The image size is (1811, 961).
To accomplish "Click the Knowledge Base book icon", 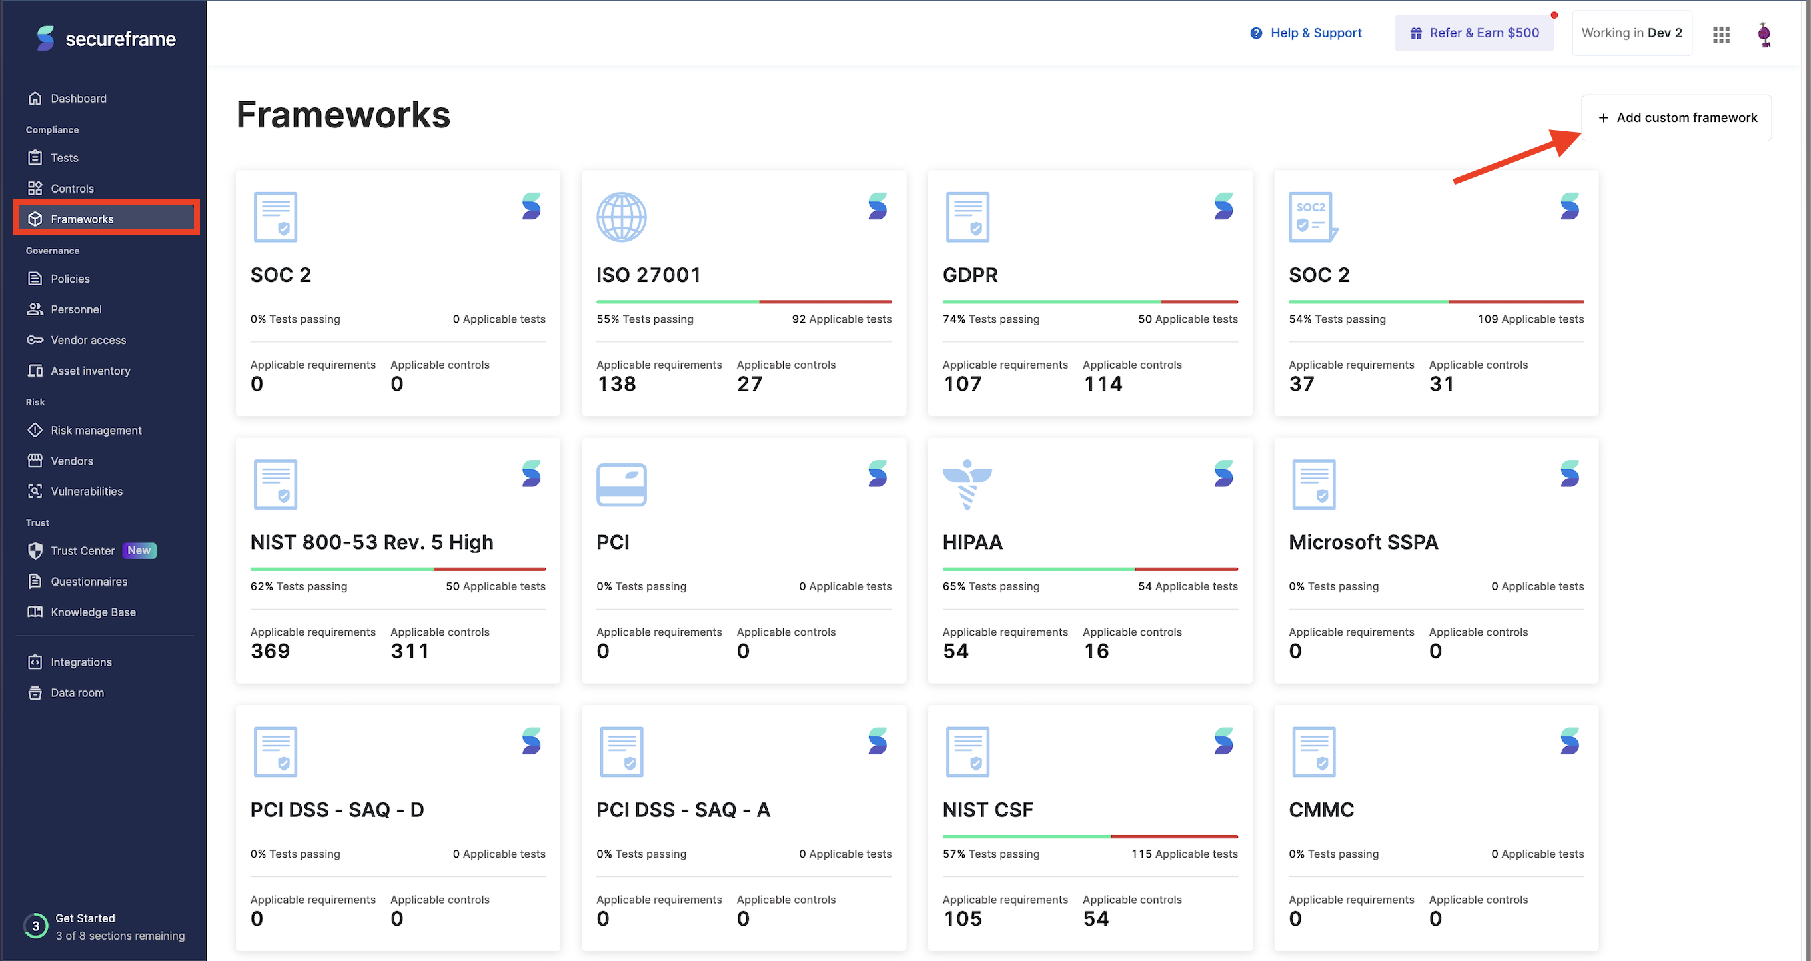I will coord(35,612).
